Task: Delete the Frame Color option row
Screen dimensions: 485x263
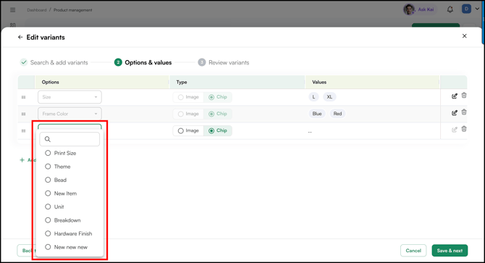Action: (x=464, y=112)
